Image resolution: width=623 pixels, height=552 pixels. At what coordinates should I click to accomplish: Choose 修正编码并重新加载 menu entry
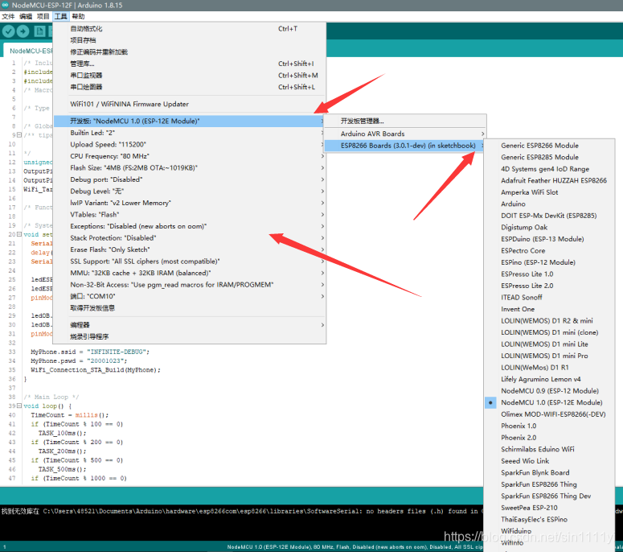[x=190, y=52]
